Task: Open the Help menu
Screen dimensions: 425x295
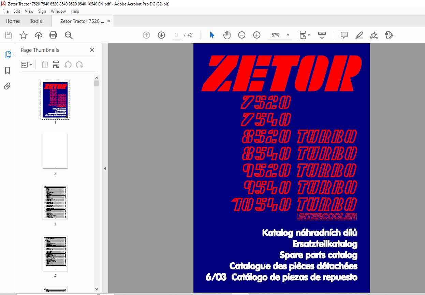Action: pos(75,11)
